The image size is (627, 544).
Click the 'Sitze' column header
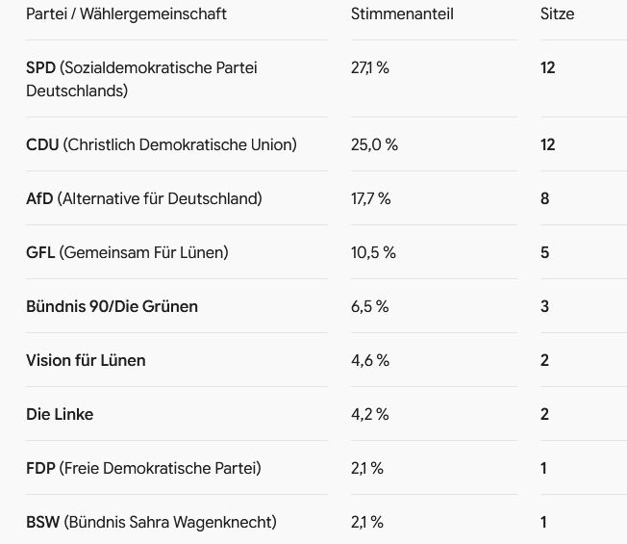[558, 14]
